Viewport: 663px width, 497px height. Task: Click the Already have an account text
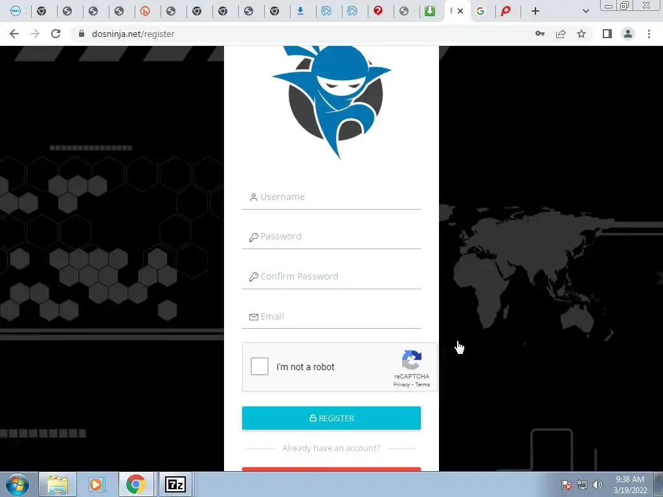[331, 448]
